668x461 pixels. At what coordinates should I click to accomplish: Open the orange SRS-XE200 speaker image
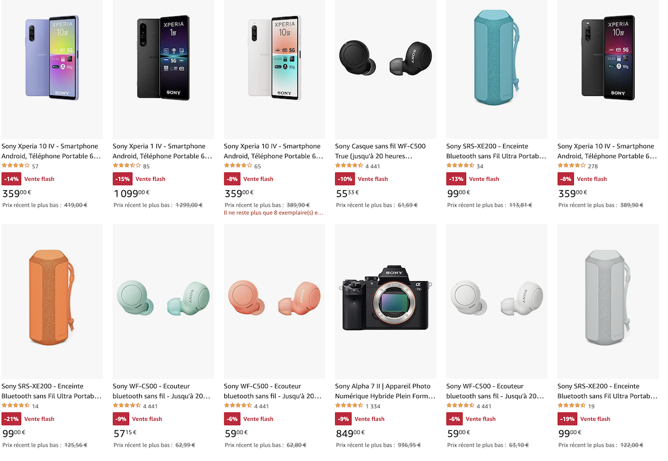coord(52,298)
